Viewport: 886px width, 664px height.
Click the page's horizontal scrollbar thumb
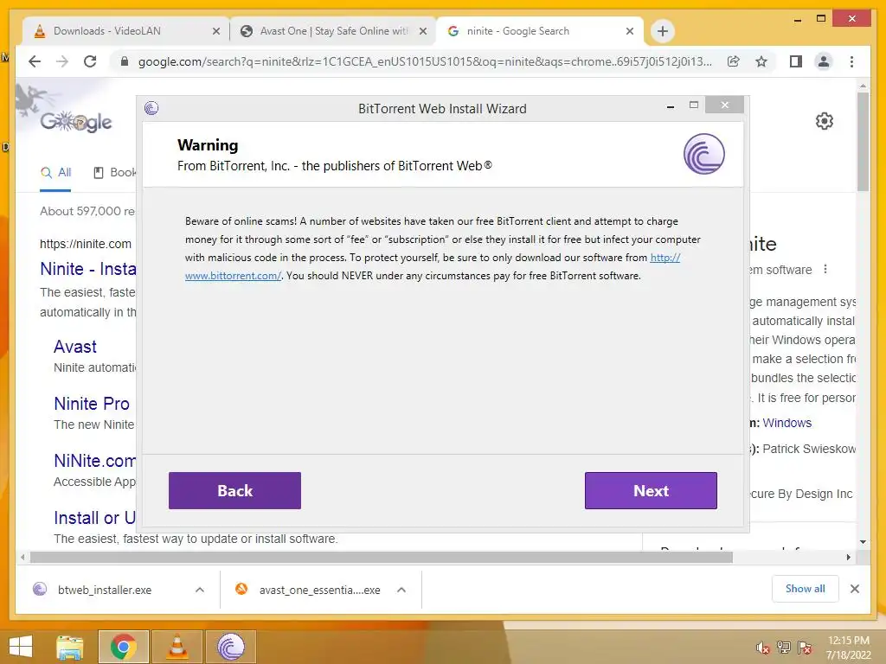tap(382, 558)
